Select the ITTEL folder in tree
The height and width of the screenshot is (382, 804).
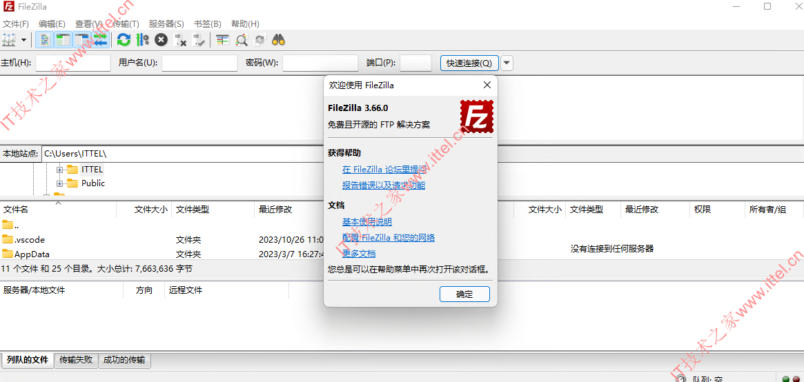[x=92, y=170]
